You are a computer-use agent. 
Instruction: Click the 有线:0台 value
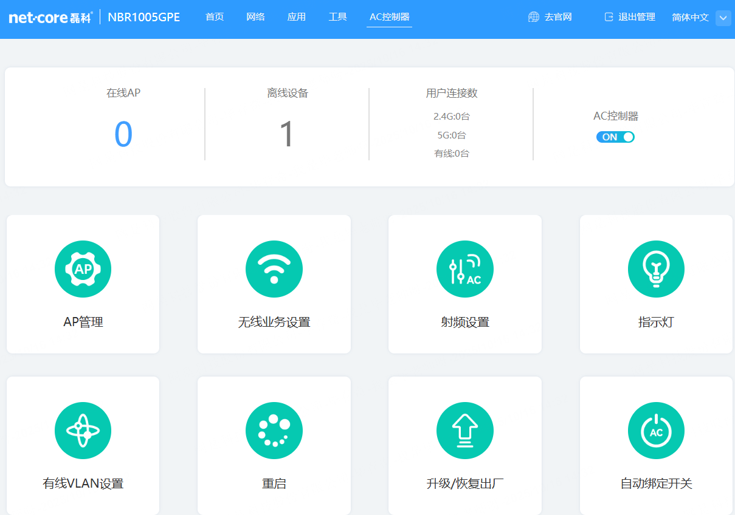pos(452,154)
